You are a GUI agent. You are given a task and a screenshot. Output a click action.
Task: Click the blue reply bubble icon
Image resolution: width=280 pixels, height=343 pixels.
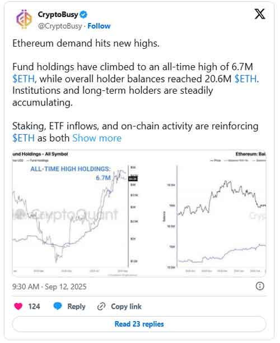tap(58, 307)
